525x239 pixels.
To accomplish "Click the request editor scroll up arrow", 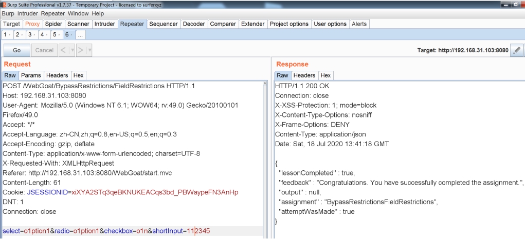I will 265,83.
